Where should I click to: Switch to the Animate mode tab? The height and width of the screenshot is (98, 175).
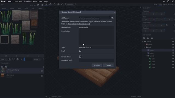coord(171,4)
